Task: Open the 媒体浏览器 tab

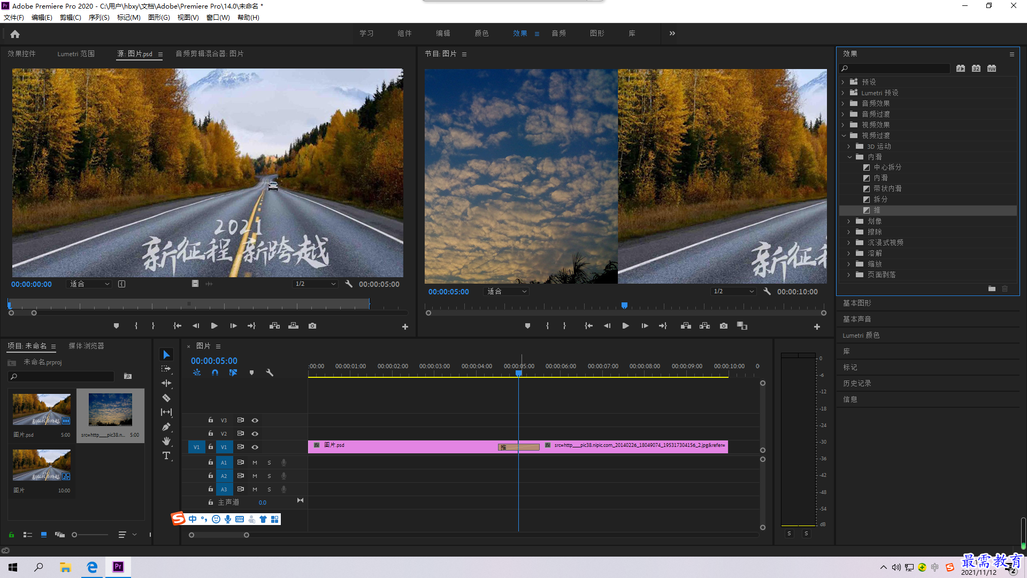Action: (x=86, y=346)
